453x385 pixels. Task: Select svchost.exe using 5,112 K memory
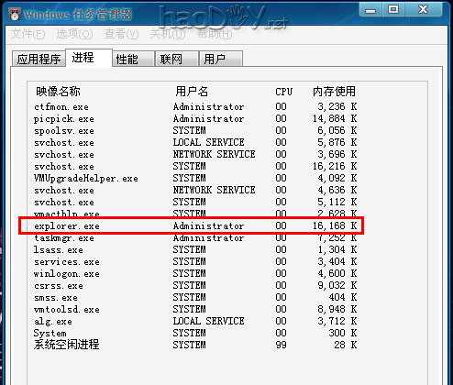click(x=195, y=202)
